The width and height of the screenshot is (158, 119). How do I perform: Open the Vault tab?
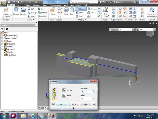tap(66, 5)
